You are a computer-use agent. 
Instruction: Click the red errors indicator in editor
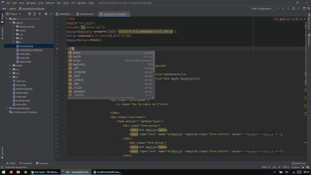point(276,19)
